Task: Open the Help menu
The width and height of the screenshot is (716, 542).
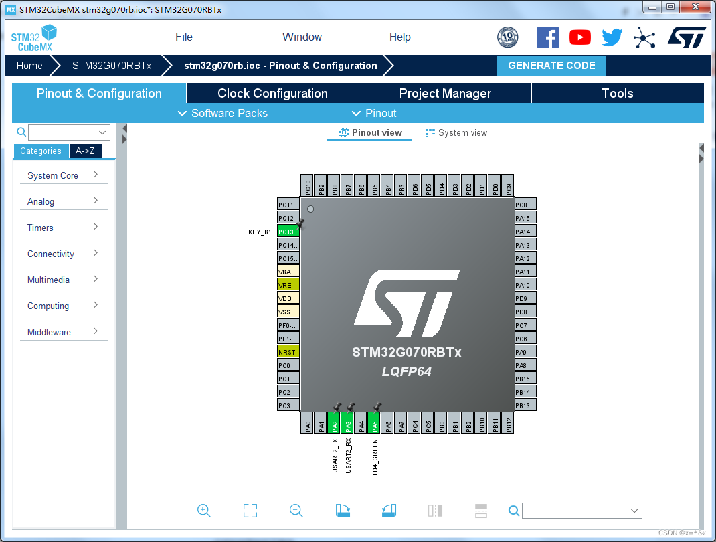Action: tap(399, 37)
